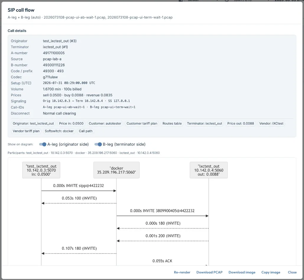Select the '0.001s 200 (INVITE)' message

click(x=163, y=236)
